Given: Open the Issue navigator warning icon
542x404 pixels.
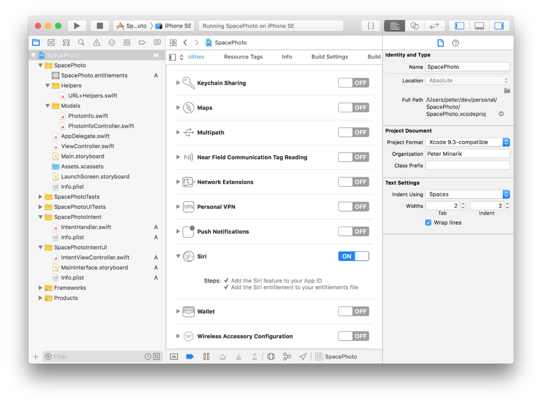Looking at the screenshot, I should (x=97, y=42).
